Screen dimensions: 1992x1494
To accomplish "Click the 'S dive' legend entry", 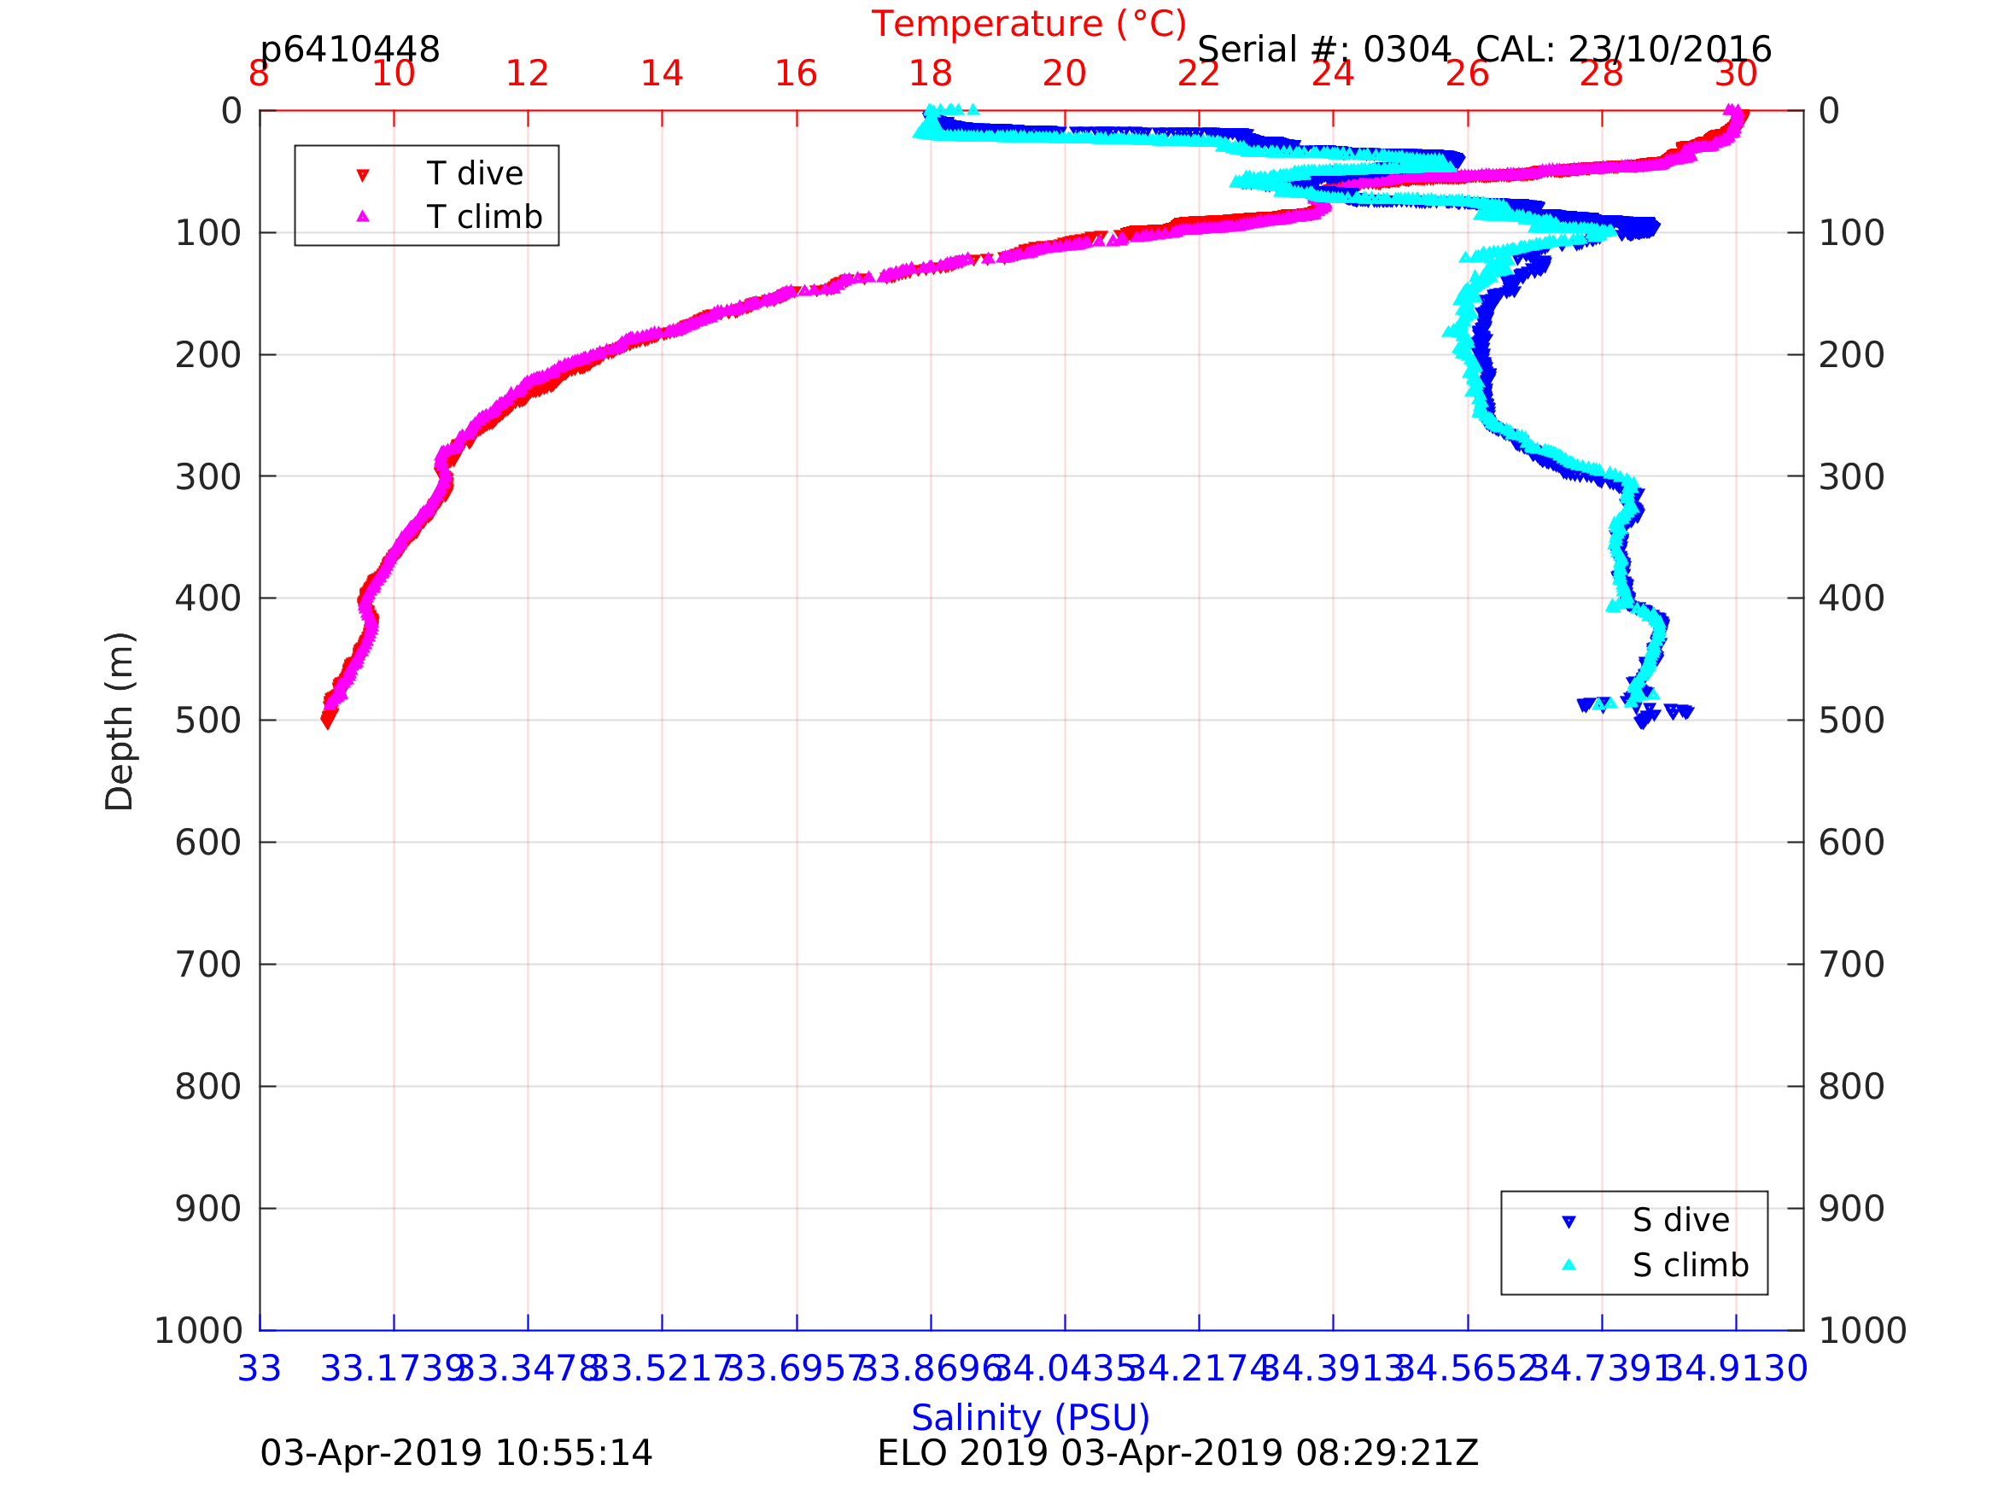I will [x=1680, y=1220].
